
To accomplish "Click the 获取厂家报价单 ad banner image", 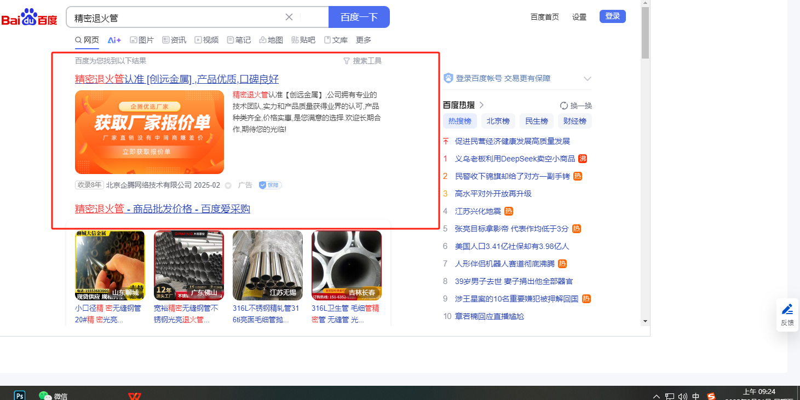I will [x=149, y=132].
